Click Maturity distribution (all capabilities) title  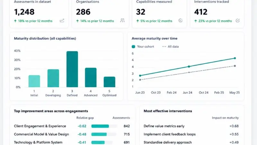[x=45, y=38]
